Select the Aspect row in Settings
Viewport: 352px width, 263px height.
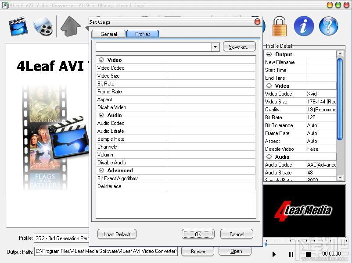pos(176,100)
